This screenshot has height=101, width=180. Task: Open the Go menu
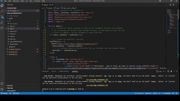(27, 1)
